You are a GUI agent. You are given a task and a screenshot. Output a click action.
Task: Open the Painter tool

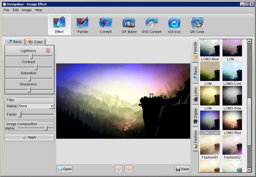coord(83,25)
